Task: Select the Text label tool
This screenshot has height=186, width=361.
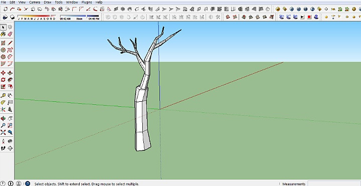Action: coord(10,102)
